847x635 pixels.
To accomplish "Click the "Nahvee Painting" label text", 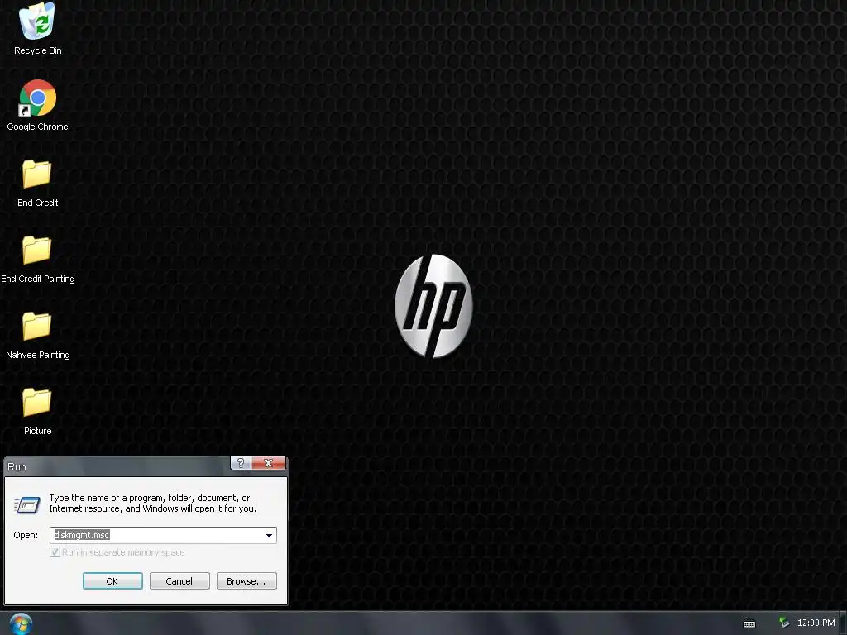I will click(38, 355).
